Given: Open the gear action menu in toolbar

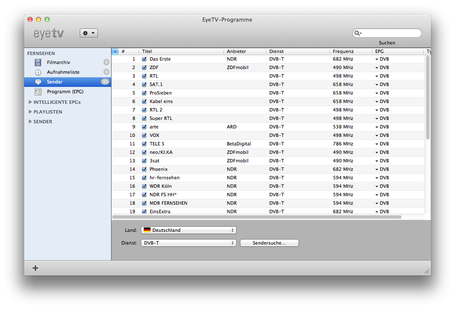Looking at the screenshot, I should [89, 33].
